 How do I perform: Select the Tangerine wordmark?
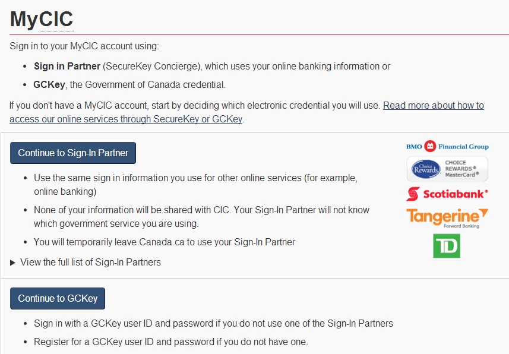tap(443, 216)
